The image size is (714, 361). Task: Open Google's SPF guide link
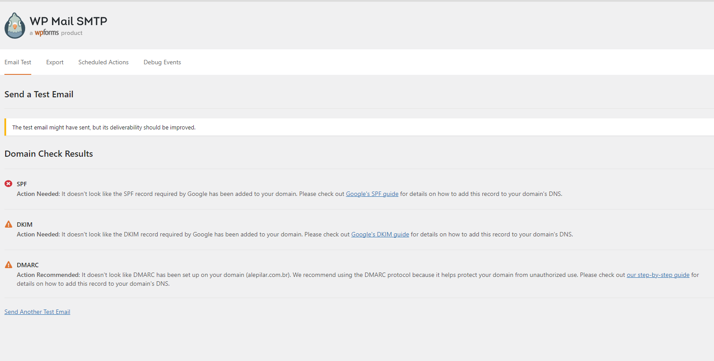click(372, 194)
